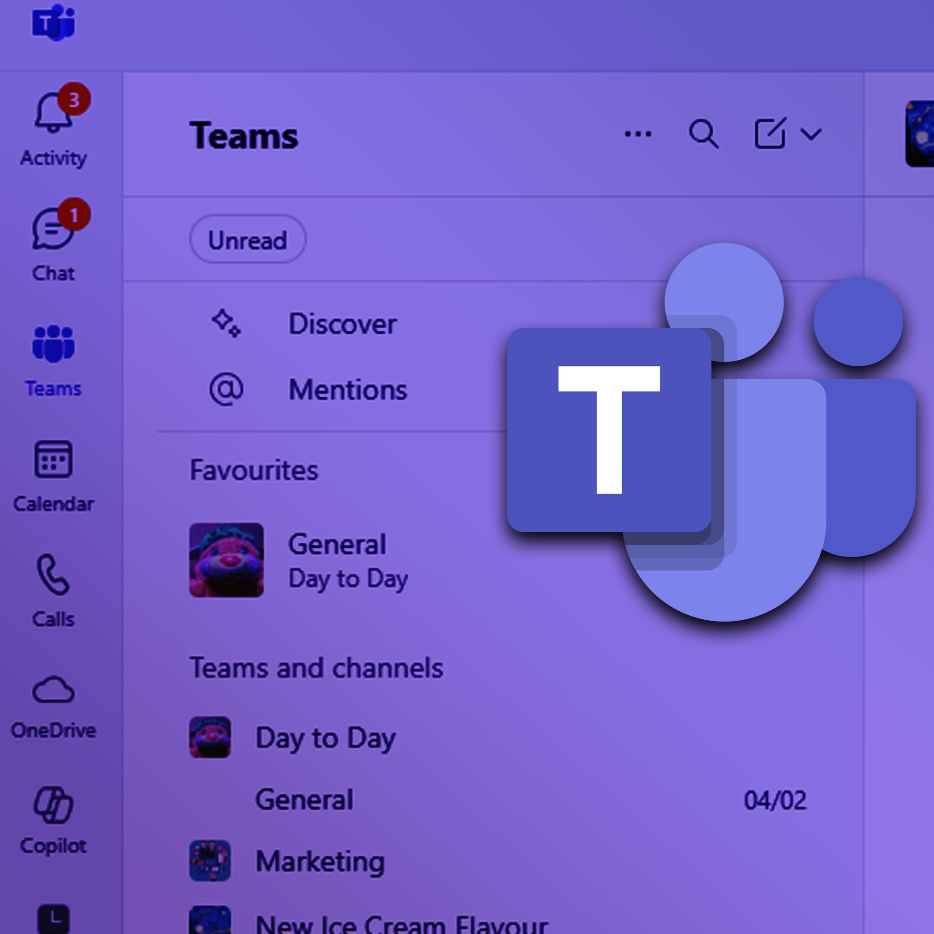Open the Teams panel more options ellipsis

click(x=638, y=134)
